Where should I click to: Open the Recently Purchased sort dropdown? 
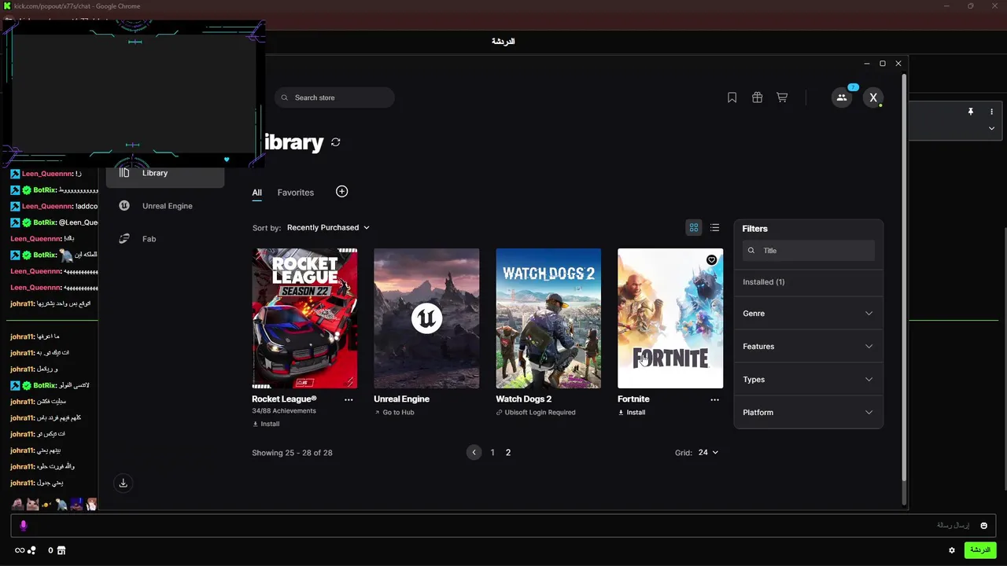coord(328,227)
